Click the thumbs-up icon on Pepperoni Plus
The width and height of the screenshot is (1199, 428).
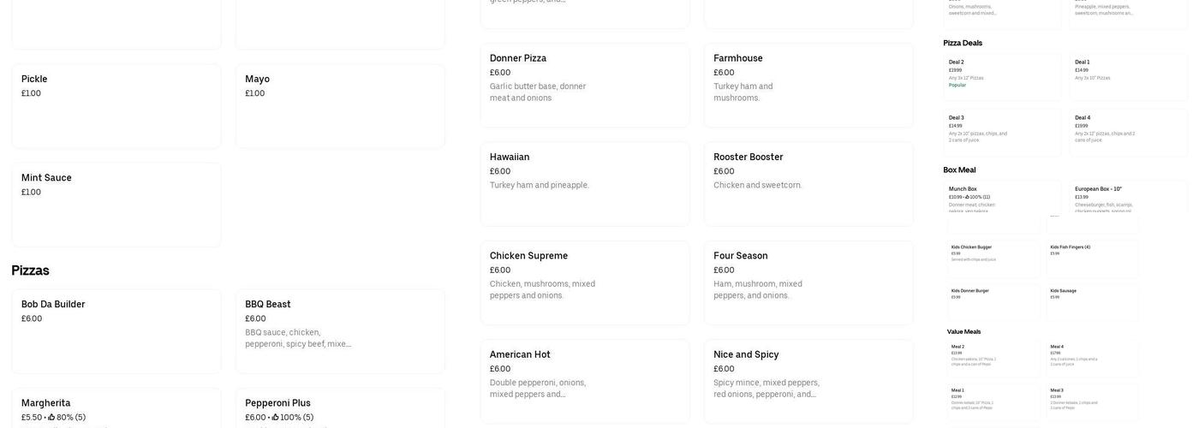276,418
